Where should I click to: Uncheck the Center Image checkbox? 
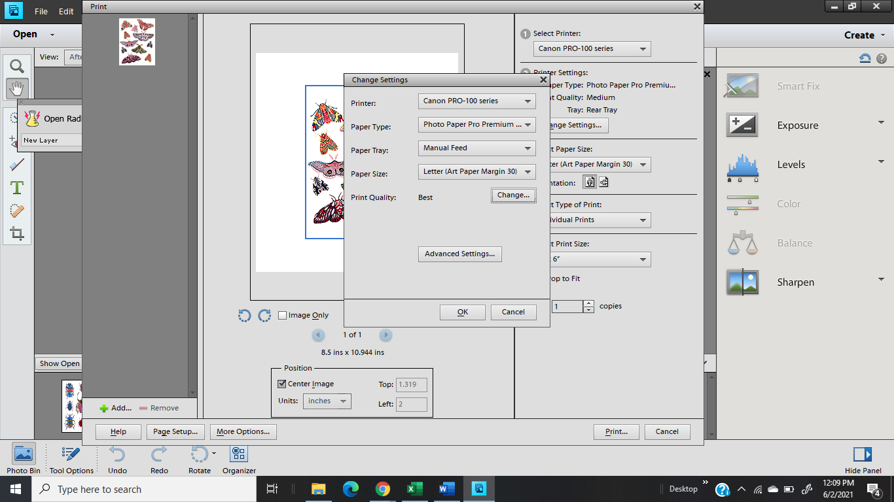[282, 384]
